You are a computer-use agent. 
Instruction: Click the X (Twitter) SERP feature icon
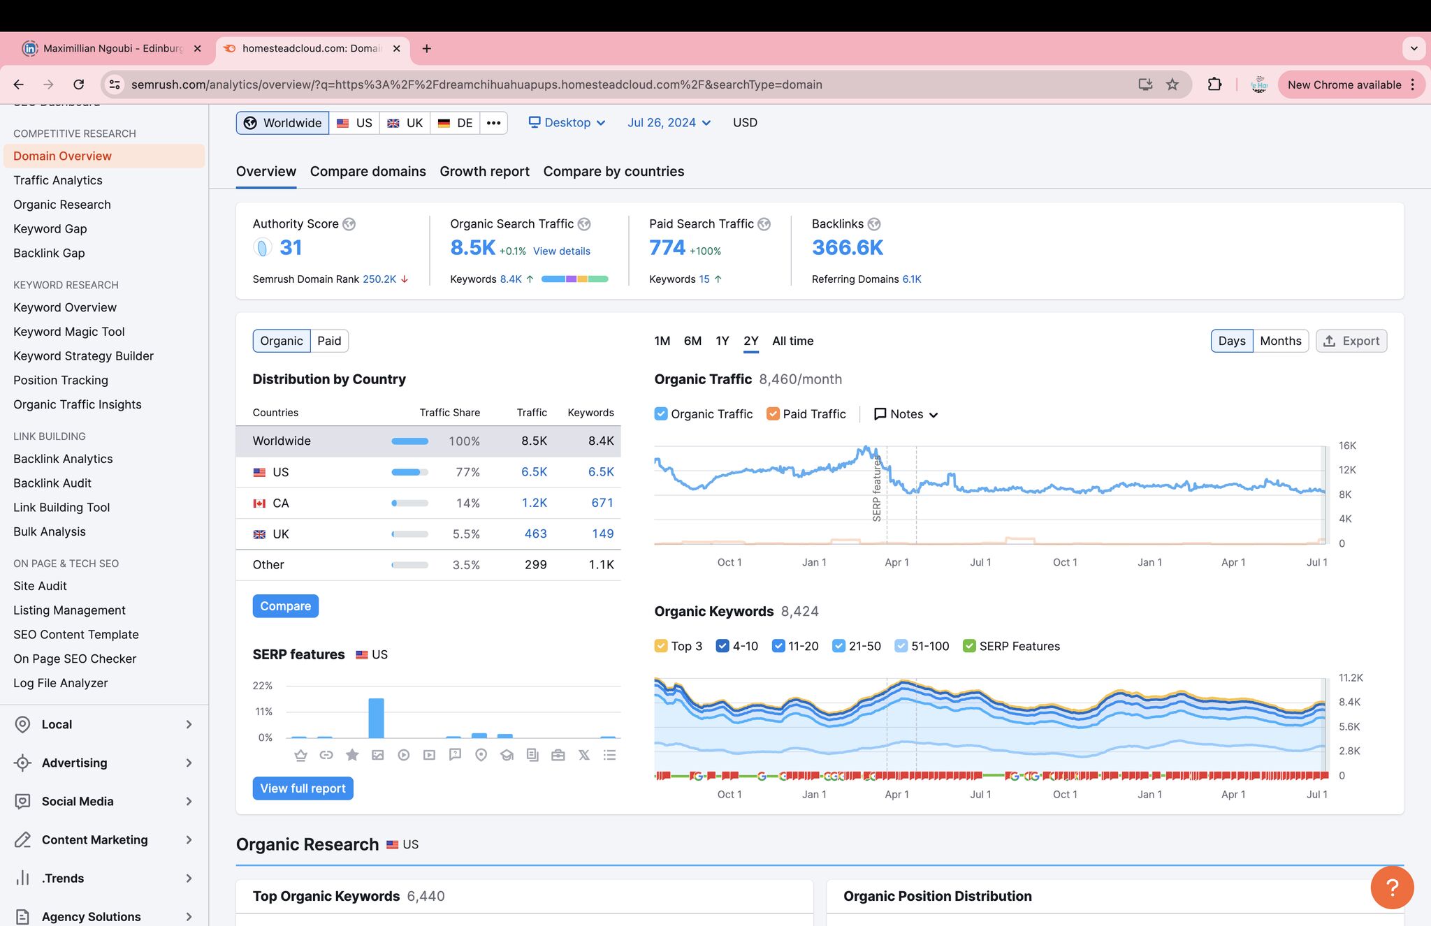584,755
